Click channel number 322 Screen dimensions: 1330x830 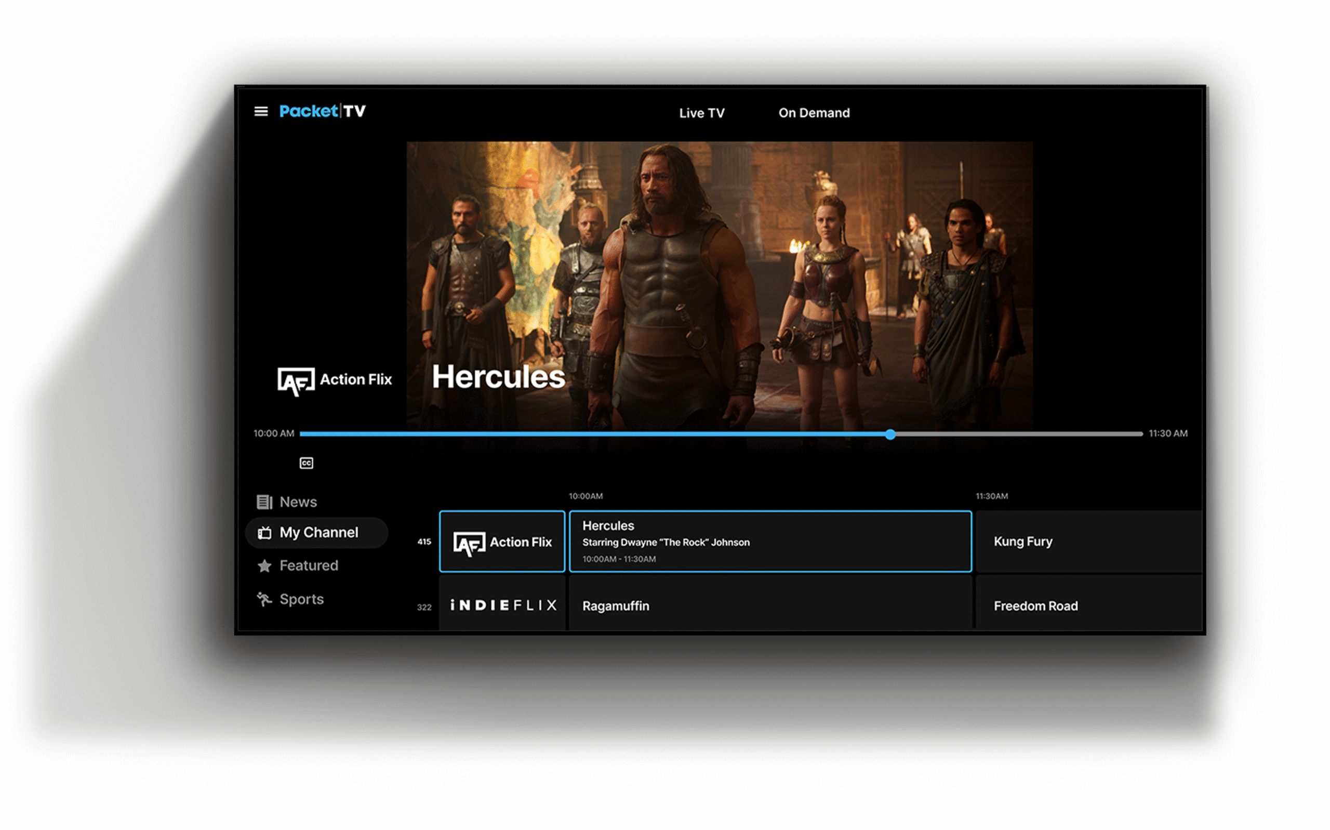coord(424,608)
